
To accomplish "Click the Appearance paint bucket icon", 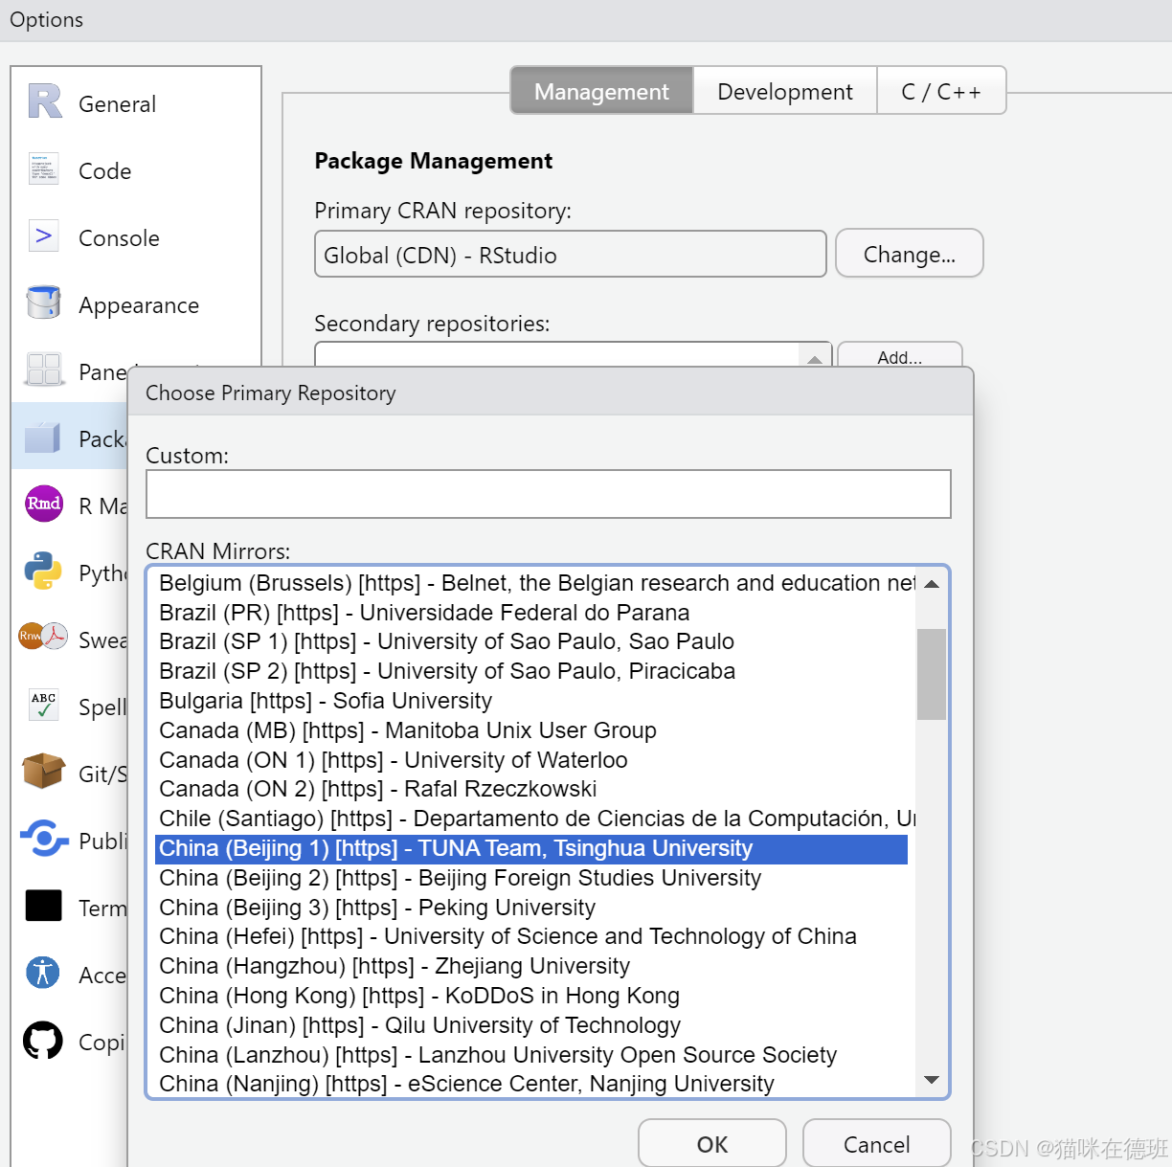I will [44, 303].
